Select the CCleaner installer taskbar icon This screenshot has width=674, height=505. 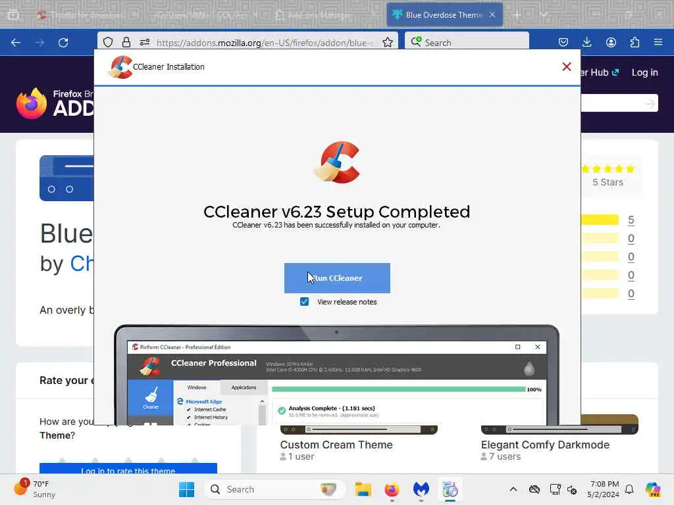point(450,489)
